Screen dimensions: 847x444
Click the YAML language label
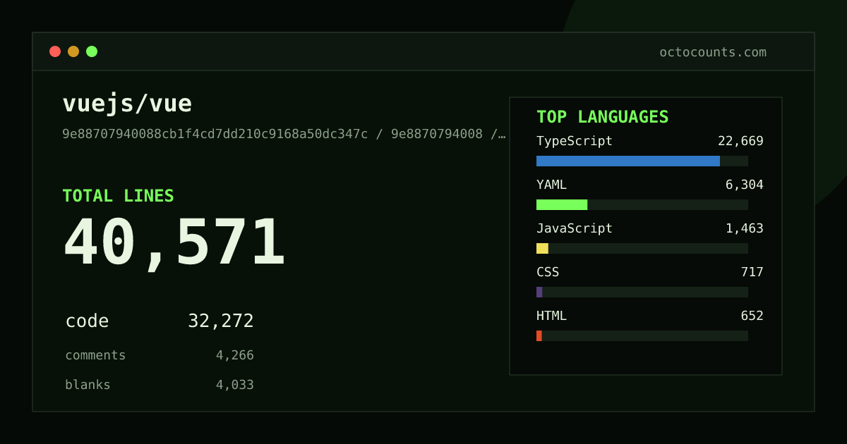(x=551, y=185)
